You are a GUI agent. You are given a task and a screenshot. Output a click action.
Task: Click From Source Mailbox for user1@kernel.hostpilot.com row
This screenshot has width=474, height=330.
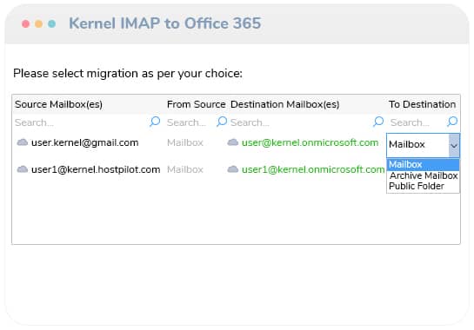185,169
